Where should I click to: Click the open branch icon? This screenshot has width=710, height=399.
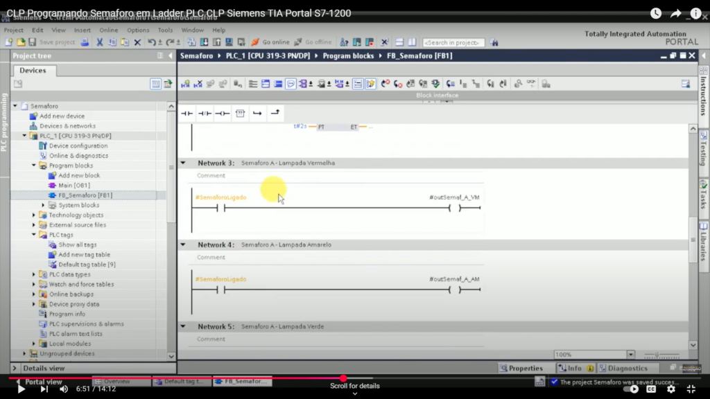(x=257, y=113)
